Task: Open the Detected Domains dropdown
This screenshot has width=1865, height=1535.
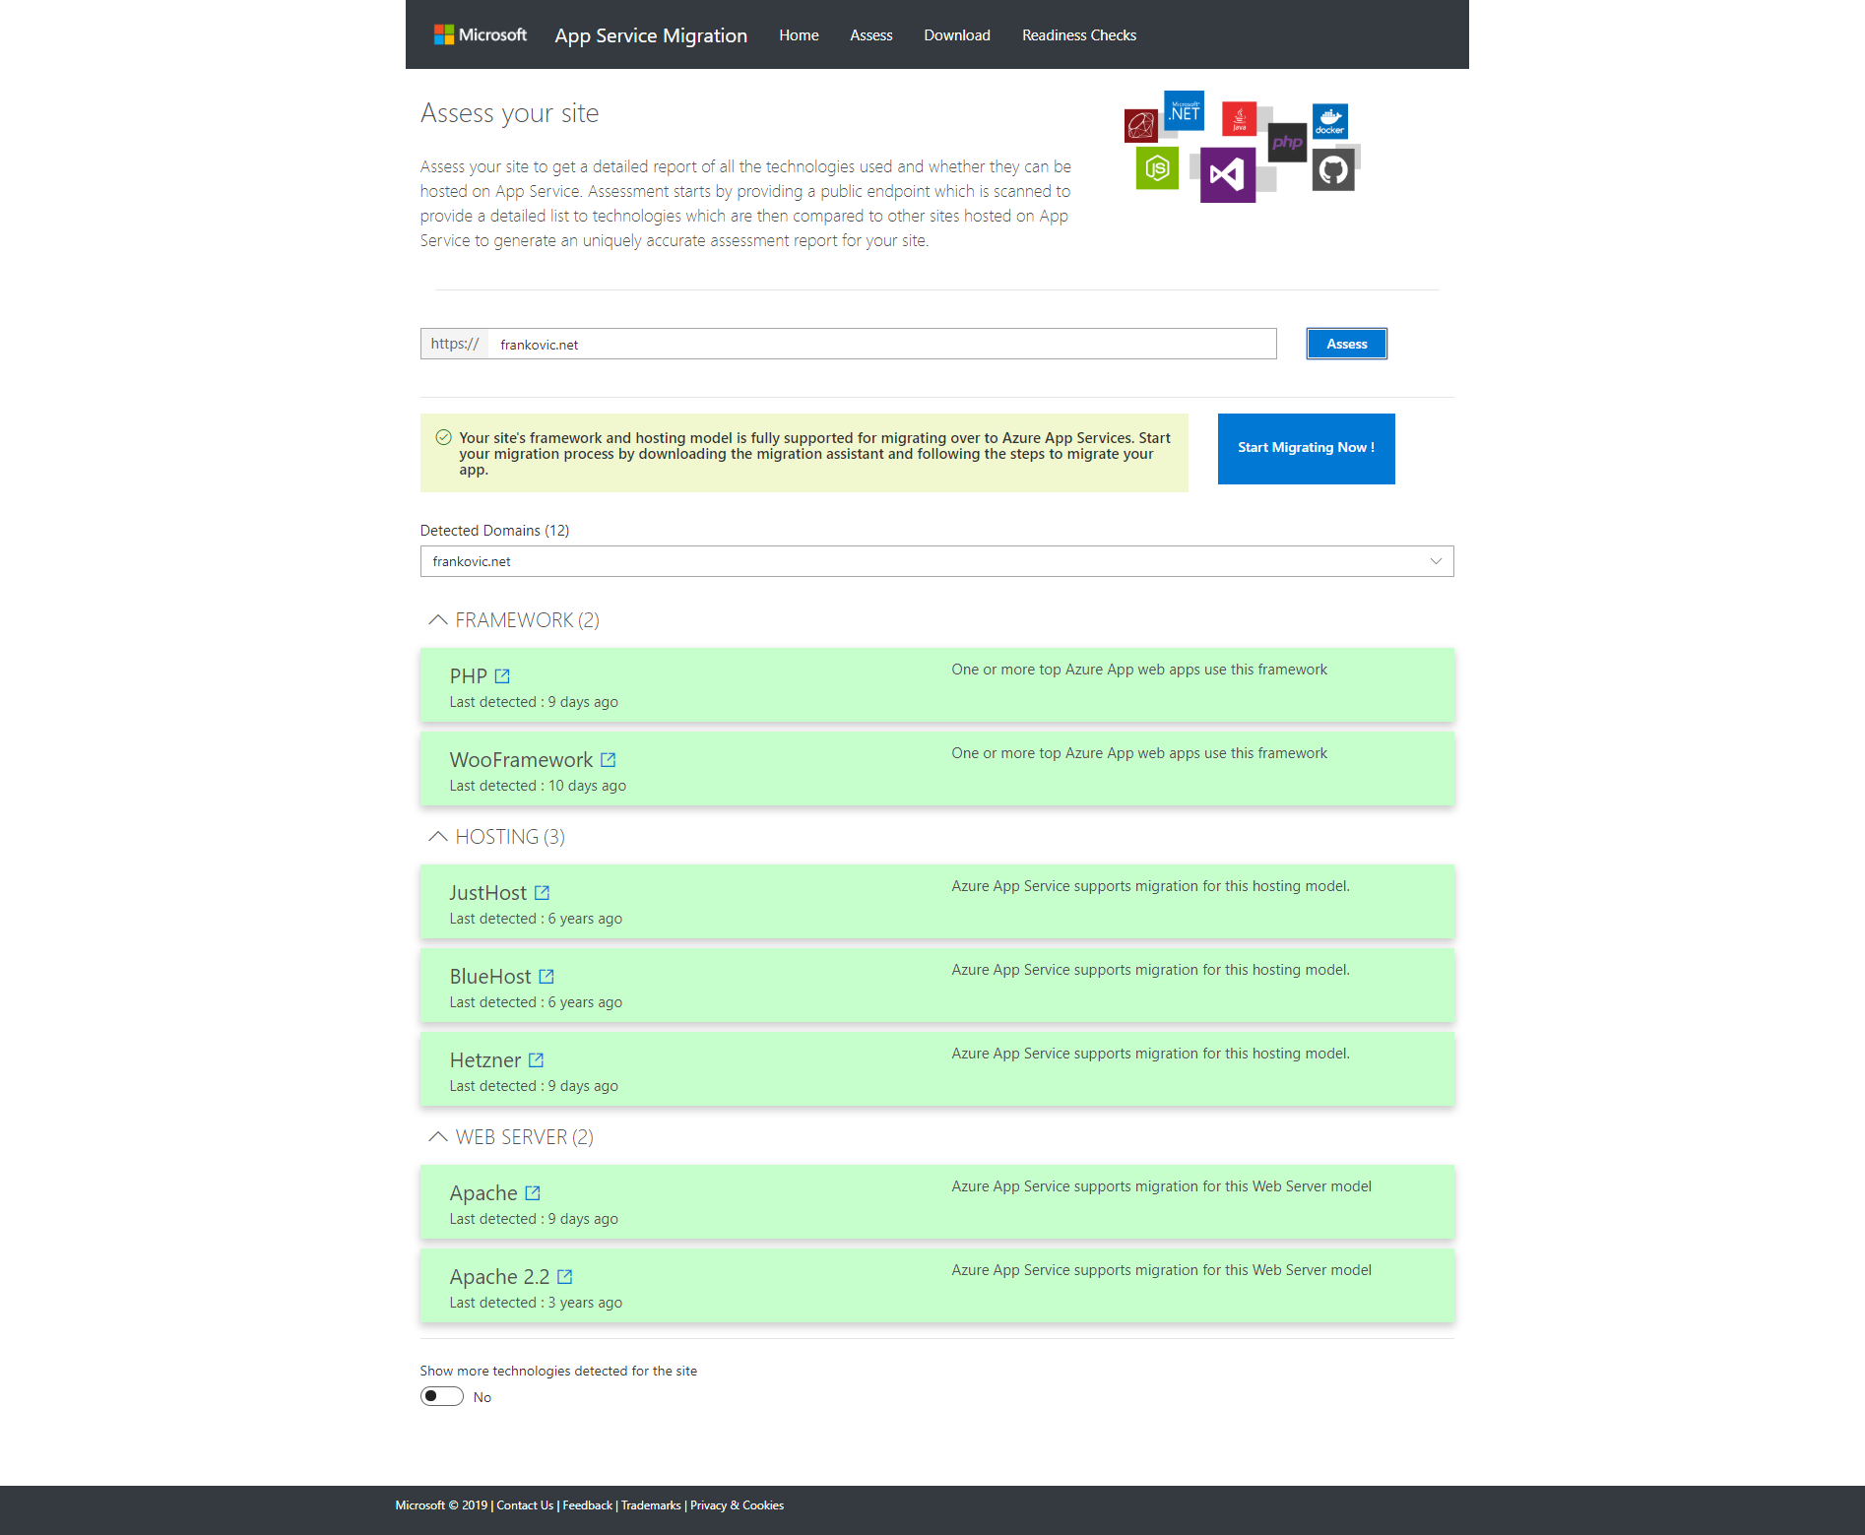Action: click(1436, 561)
